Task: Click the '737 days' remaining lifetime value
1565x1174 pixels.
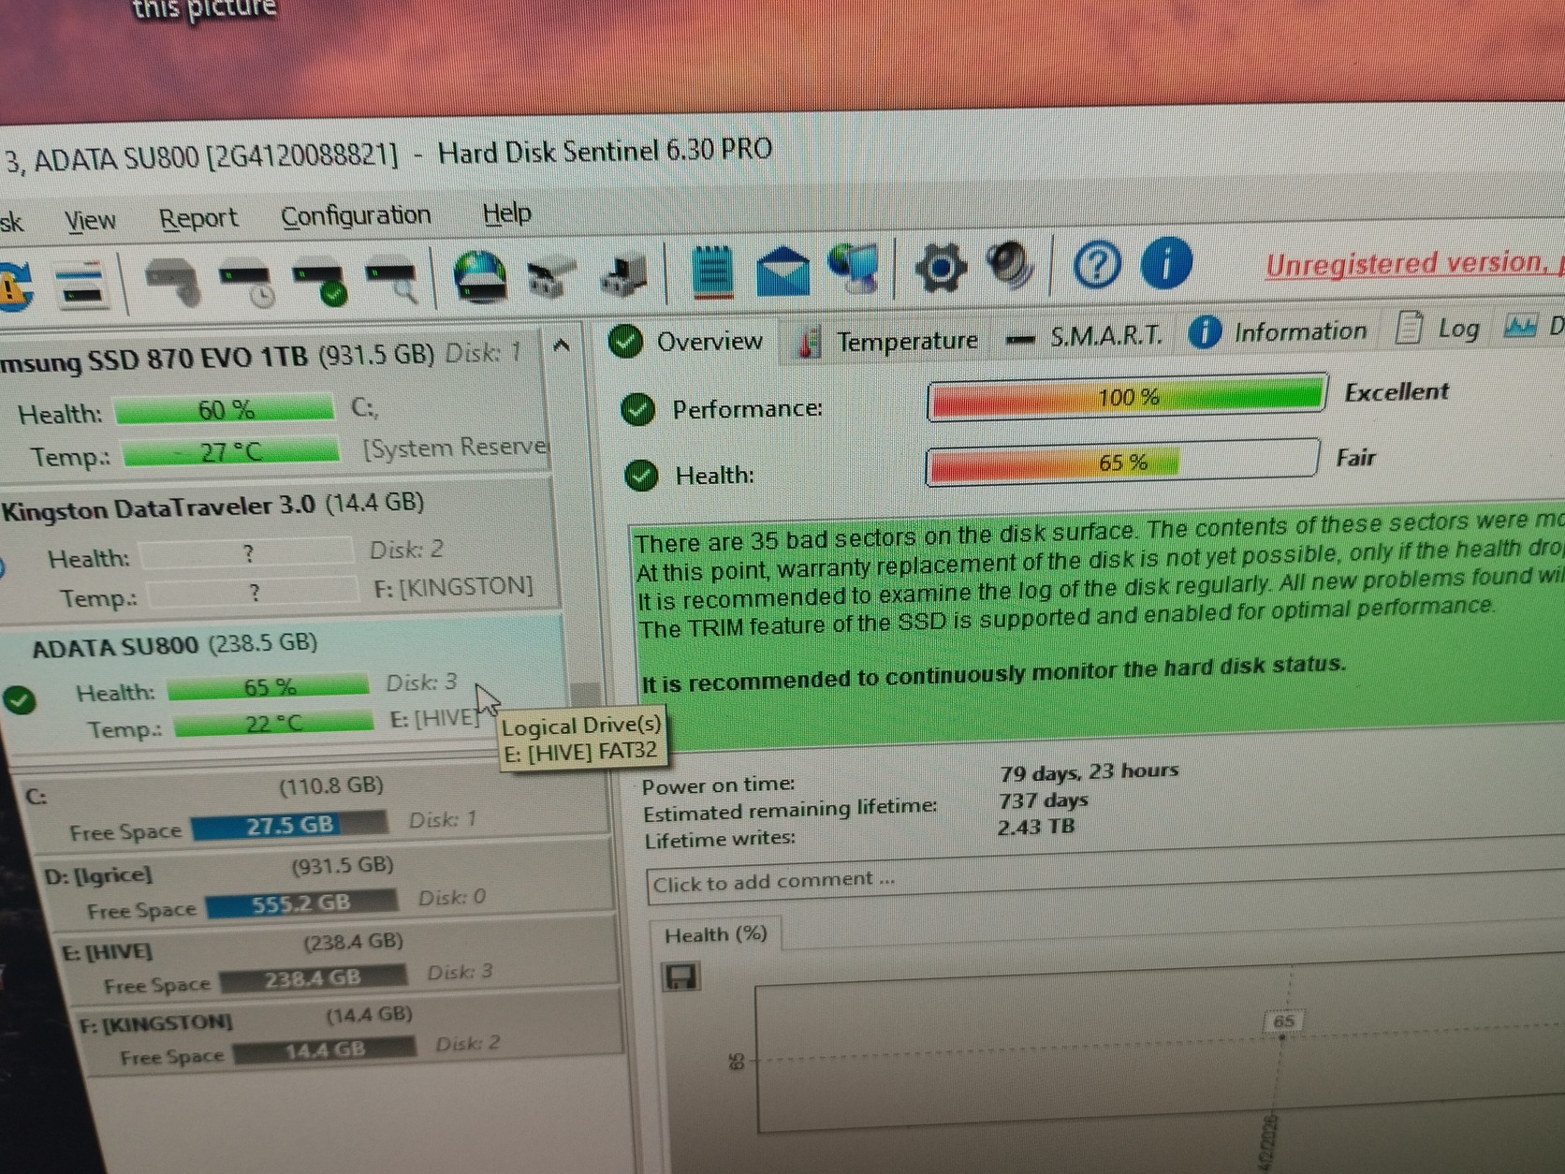Action: point(1043,800)
